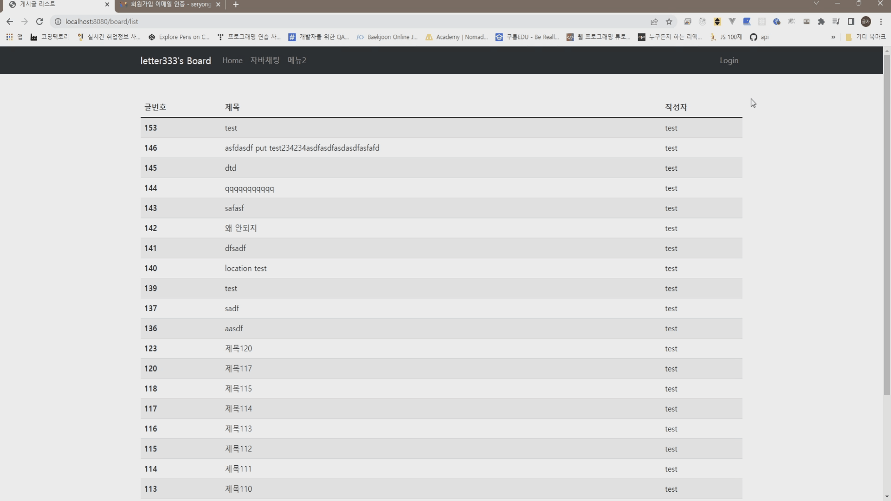891x501 pixels.
Task: Open the new tab plus button
Action: pyautogui.click(x=236, y=5)
